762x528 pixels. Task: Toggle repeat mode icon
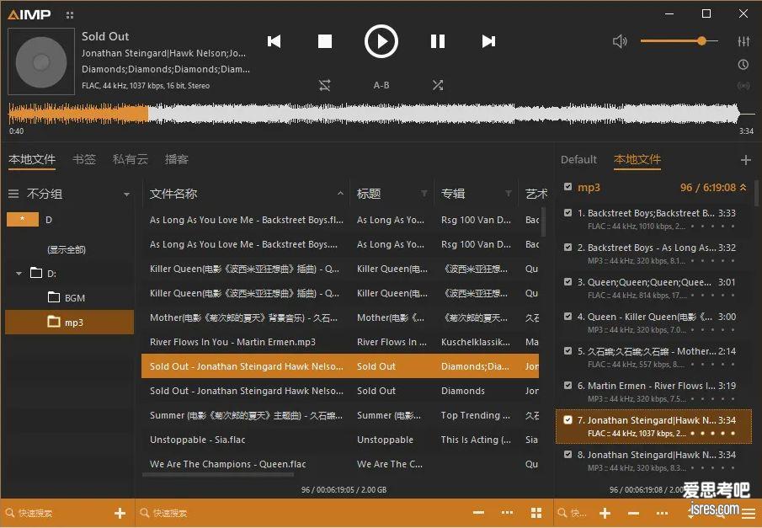coord(325,85)
